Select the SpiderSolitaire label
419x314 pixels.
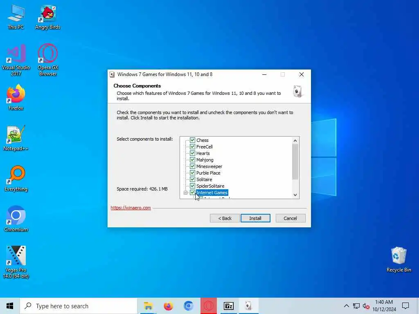[x=210, y=186]
